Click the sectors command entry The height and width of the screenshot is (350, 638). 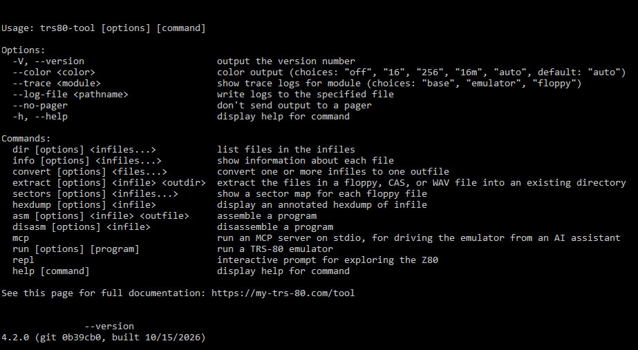[x=95, y=193]
